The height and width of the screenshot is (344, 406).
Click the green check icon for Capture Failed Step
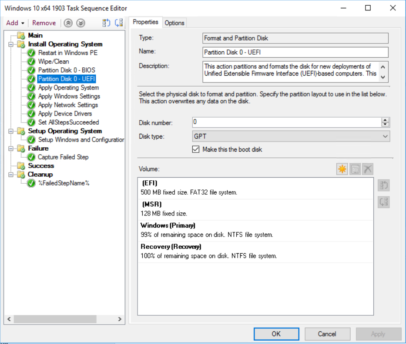[x=31, y=157]
